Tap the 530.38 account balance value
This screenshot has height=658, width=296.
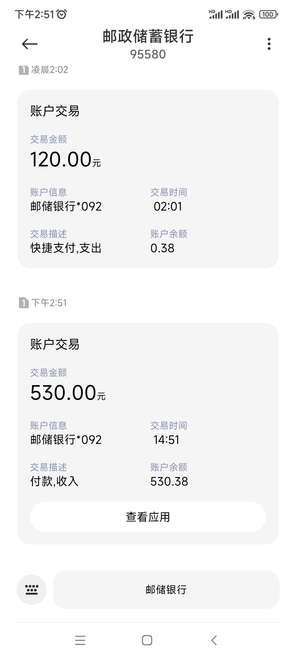click(x=169, y=481)
